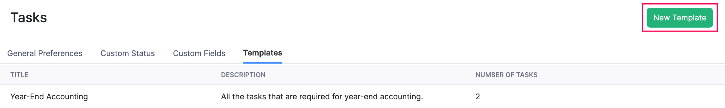This screenshot has width=725, height=108.
Task: Click the green New Template button
Action: (x=680, y=18)
